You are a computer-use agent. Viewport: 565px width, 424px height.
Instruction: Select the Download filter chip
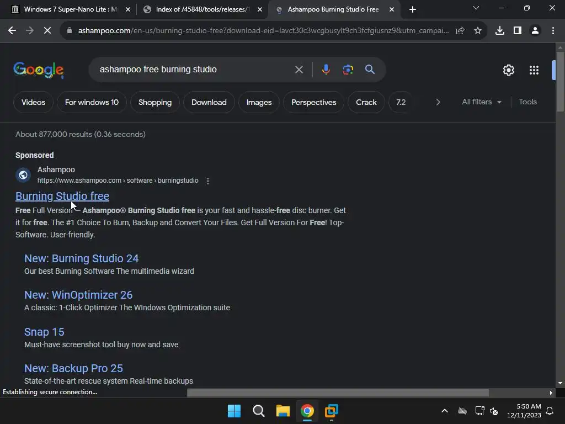coord(209,102)
